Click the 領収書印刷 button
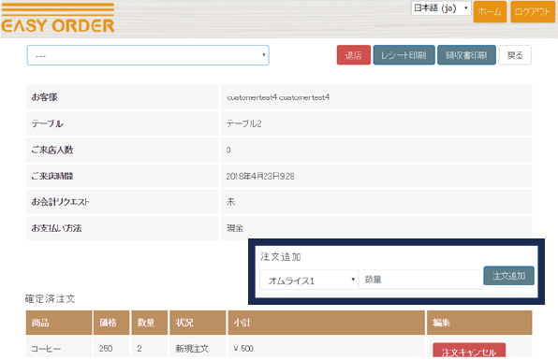The height and width of the screenshot is (360, 558). click(x=466, y=55)
